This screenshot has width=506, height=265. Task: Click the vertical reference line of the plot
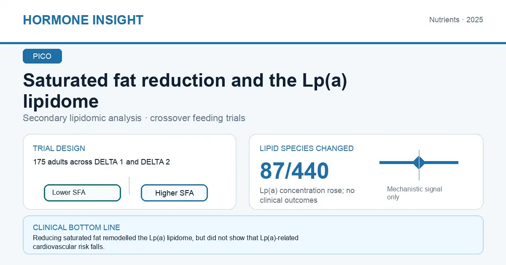(419, 165)
